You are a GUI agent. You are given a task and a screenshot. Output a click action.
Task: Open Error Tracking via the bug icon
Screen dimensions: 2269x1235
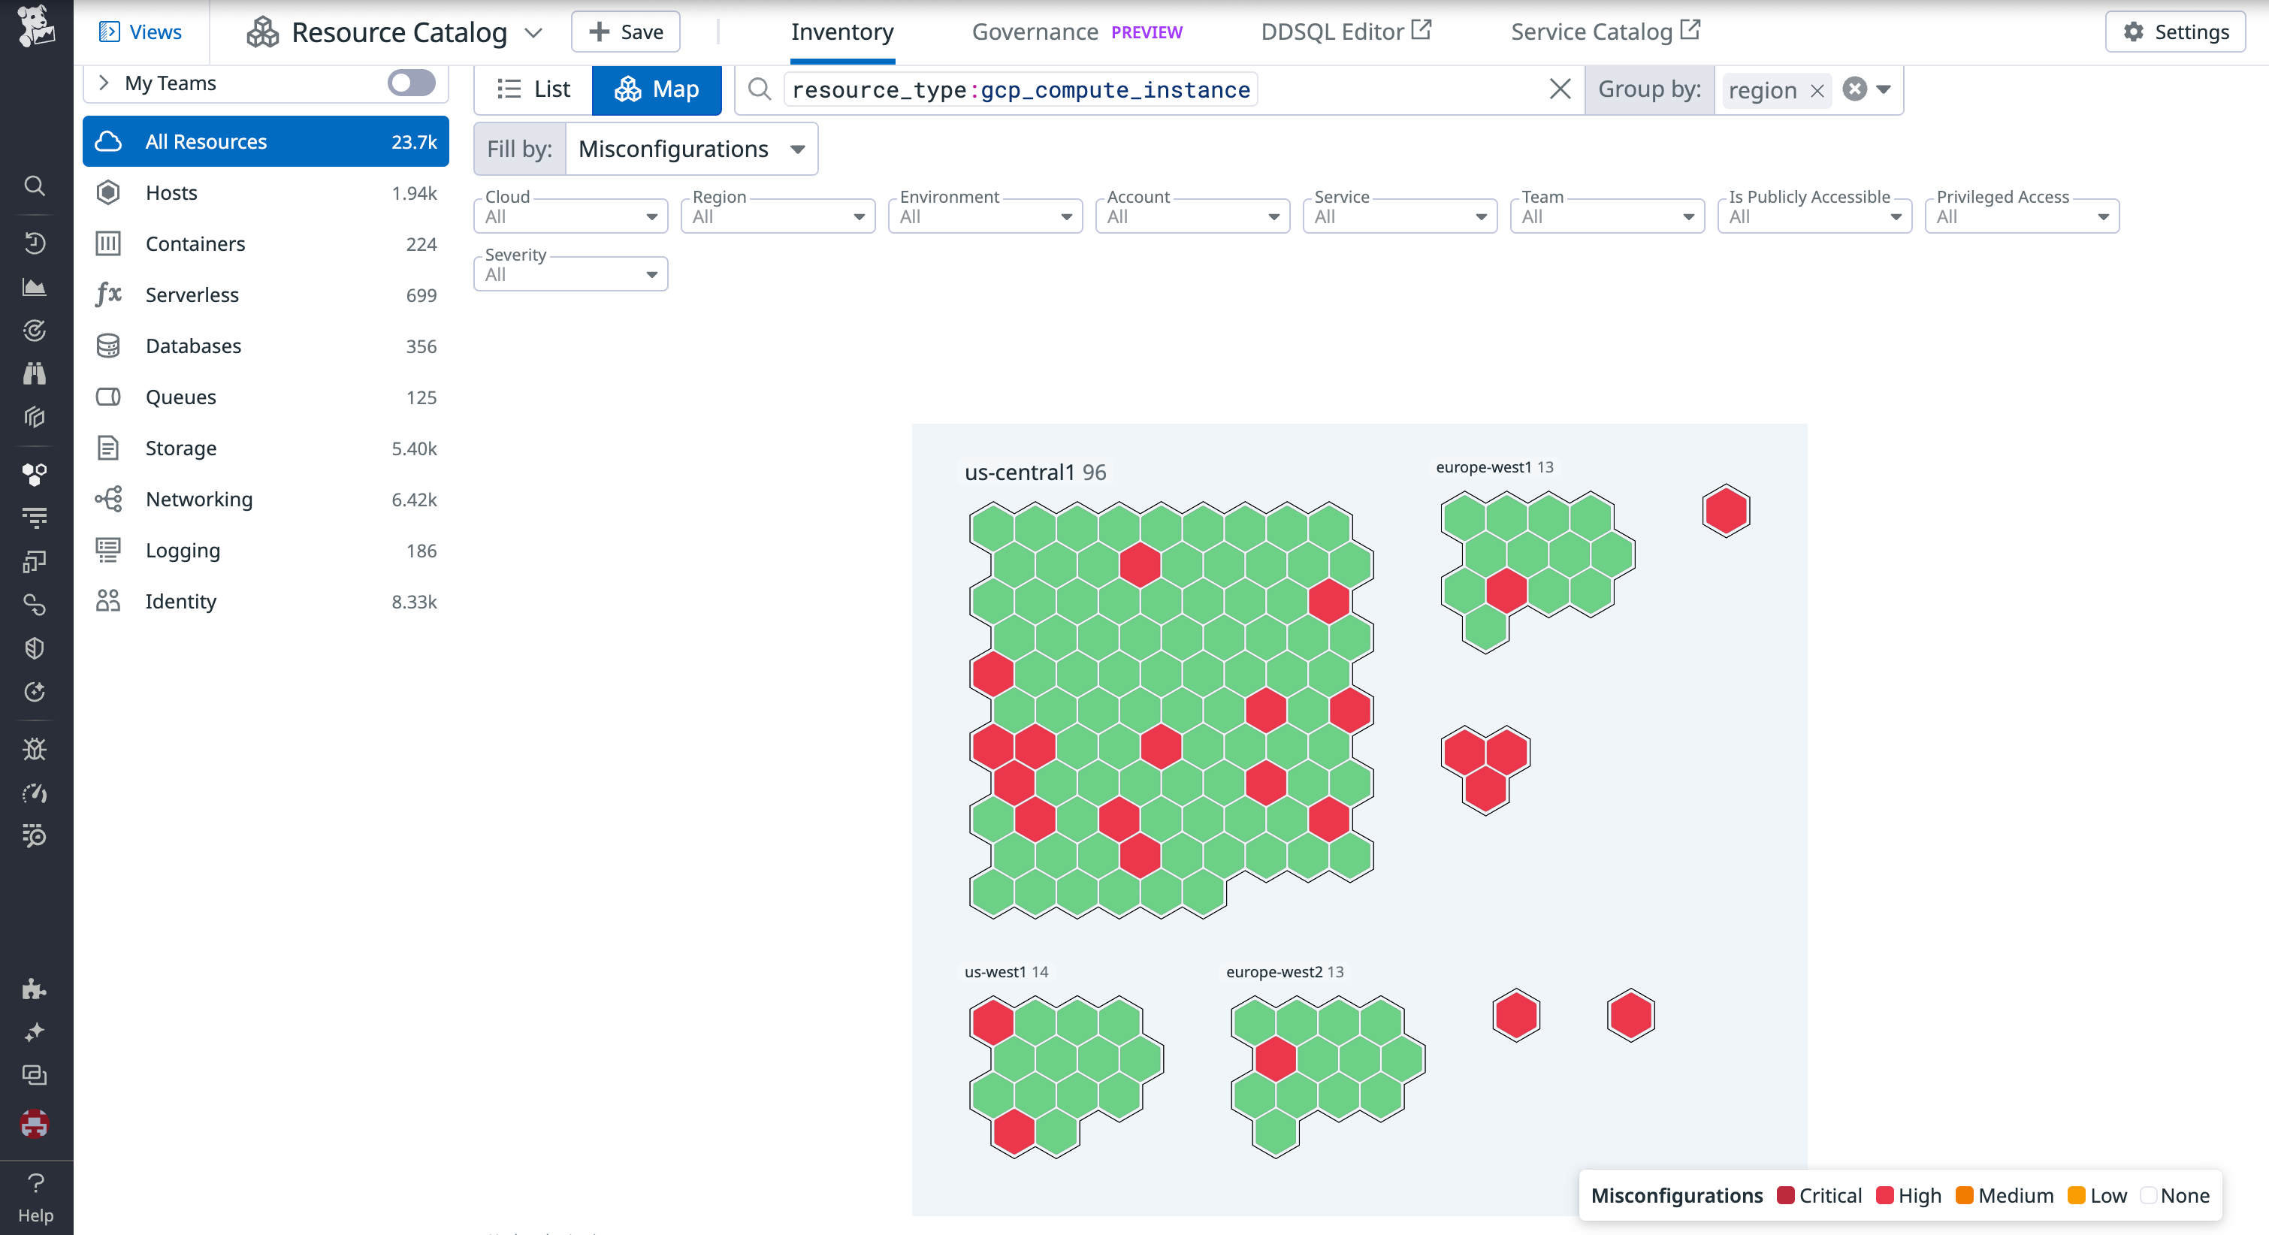(35, 750)
